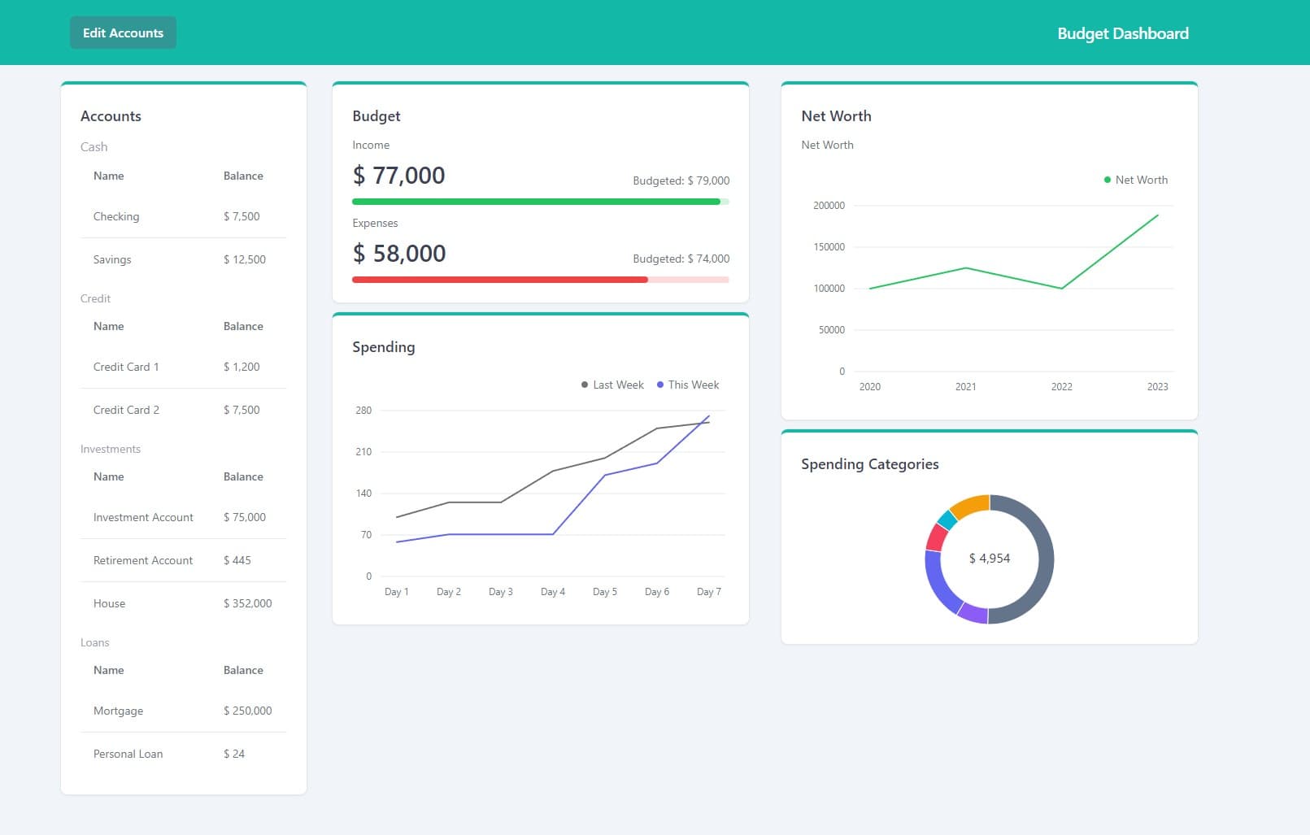Select the Mortgage loan row

[x=184, y=711]
